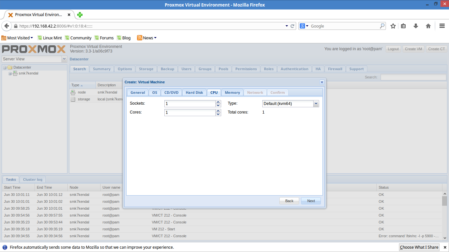Click the Create VM button
Viewport: 449px width, 252px height.
(x=414, y=49)
